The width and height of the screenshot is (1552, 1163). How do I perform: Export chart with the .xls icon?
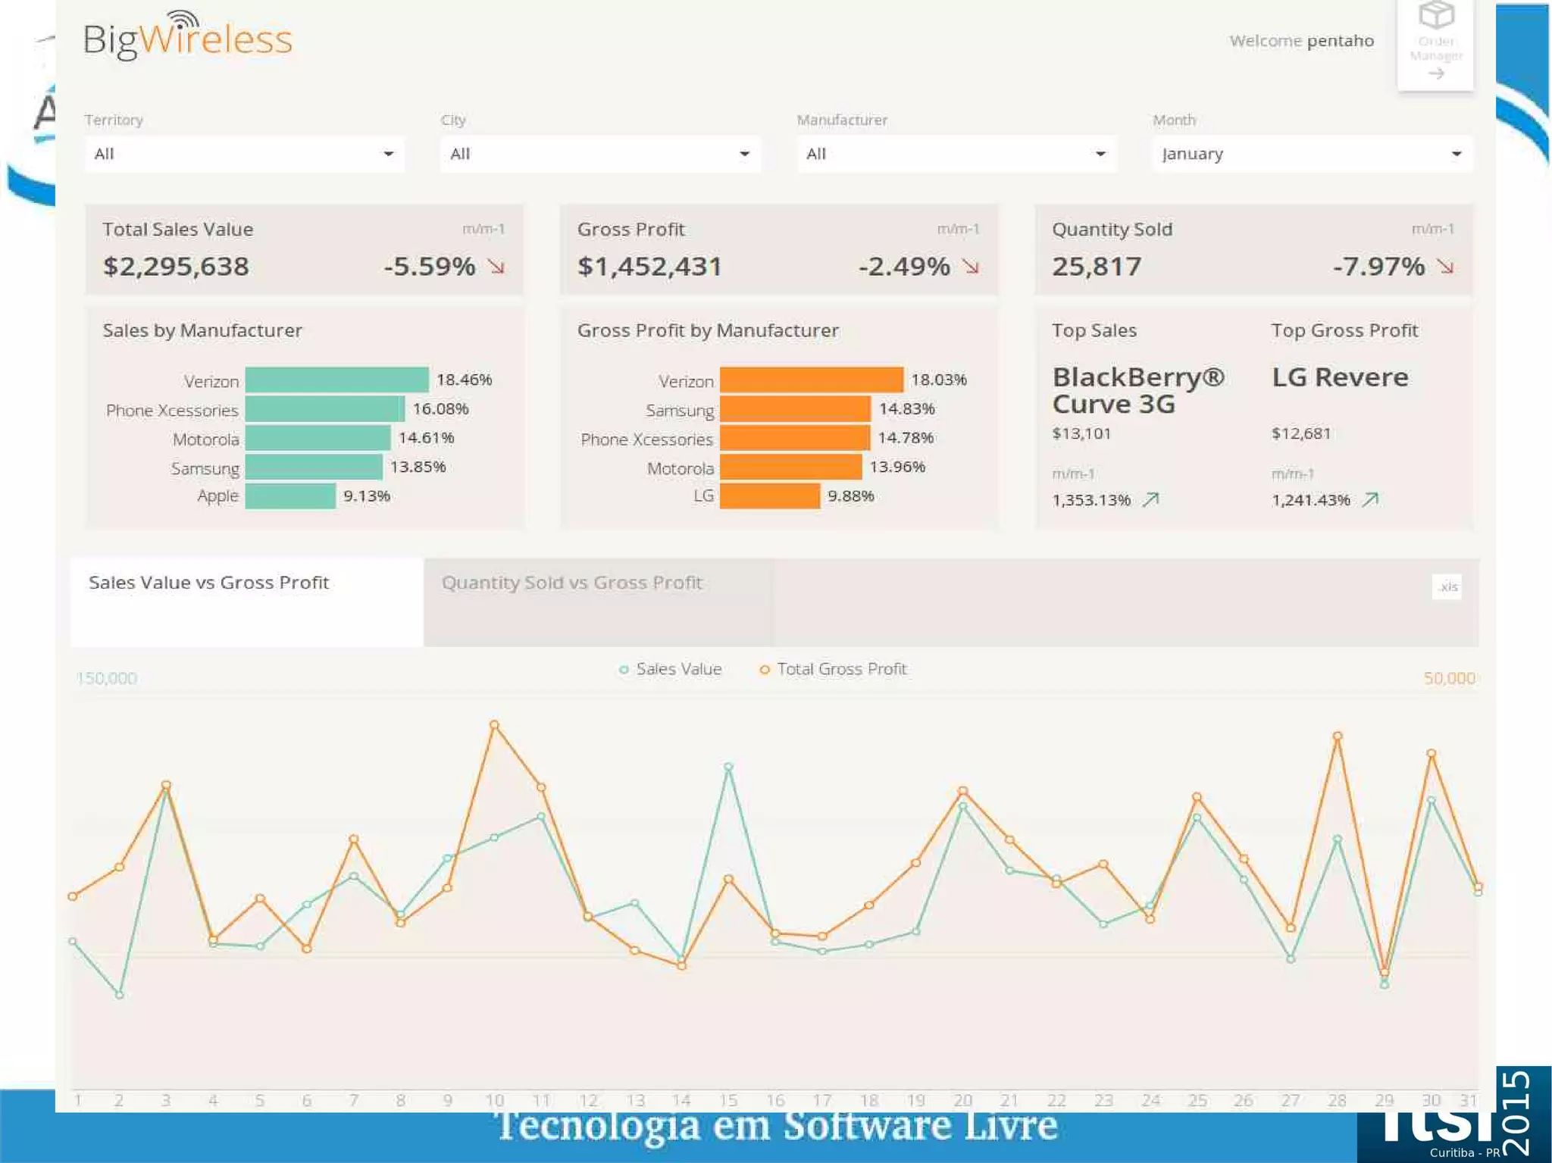(1447, 586)
